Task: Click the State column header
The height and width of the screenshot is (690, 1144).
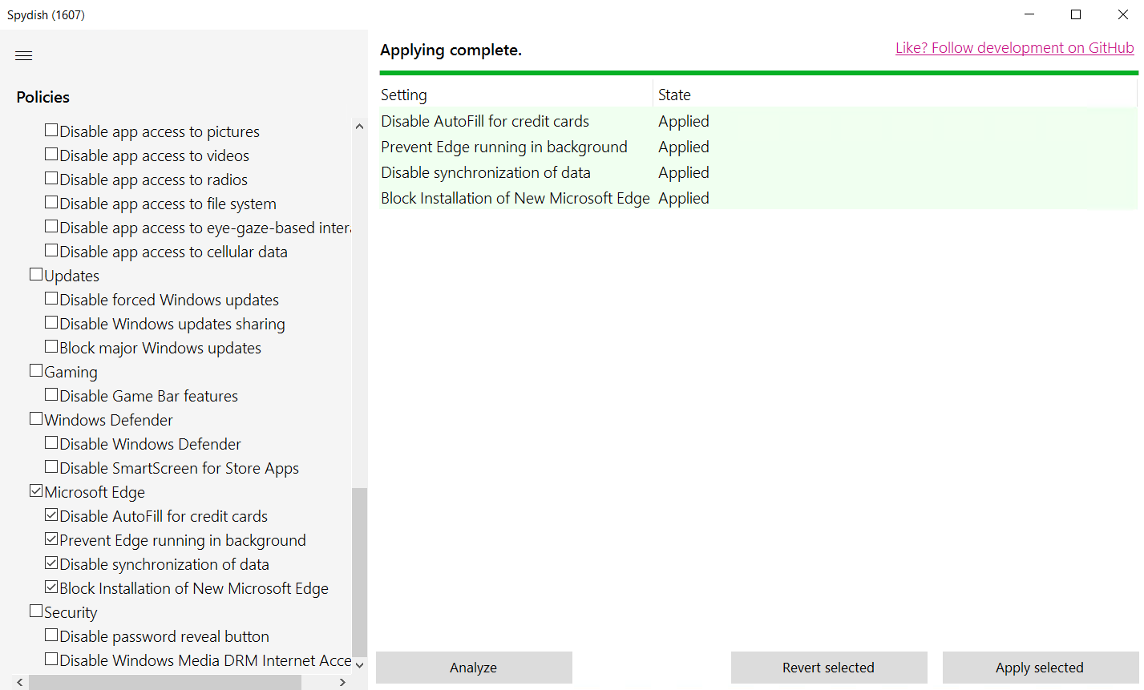Action: point(895,95)
